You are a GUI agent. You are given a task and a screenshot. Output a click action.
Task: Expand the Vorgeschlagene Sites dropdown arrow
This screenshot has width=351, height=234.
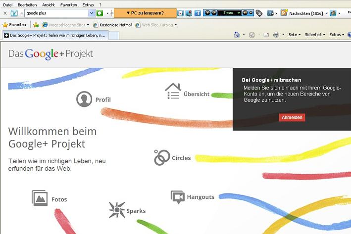pyautogui.click(x=88, y=25)
